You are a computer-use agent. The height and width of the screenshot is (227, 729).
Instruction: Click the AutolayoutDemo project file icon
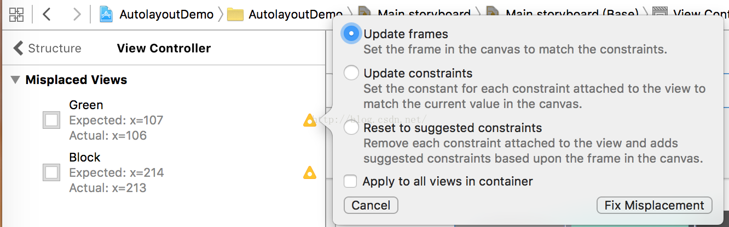pyautogui.click(x=106, y=14)
